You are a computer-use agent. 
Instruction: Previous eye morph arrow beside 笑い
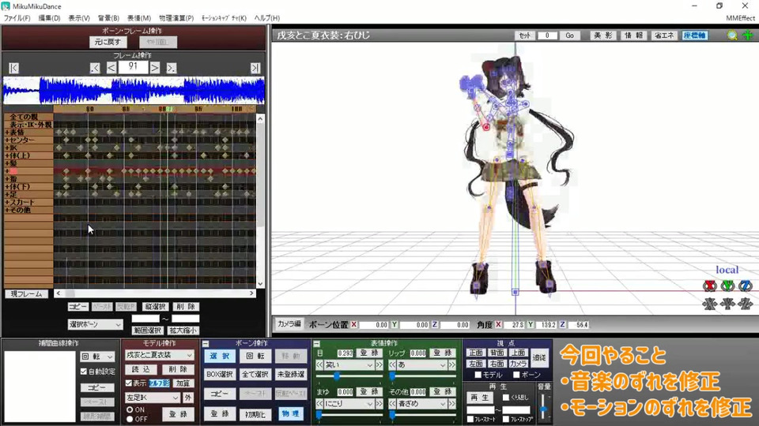click(x=319, y=365)
